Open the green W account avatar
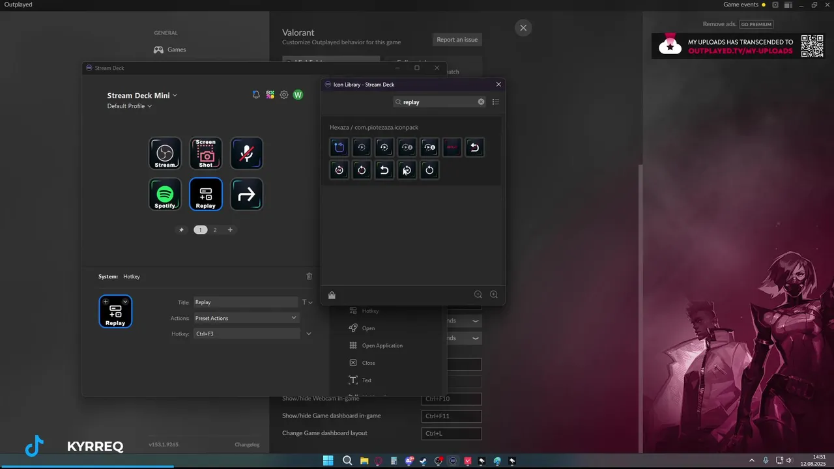 (298, 95)
